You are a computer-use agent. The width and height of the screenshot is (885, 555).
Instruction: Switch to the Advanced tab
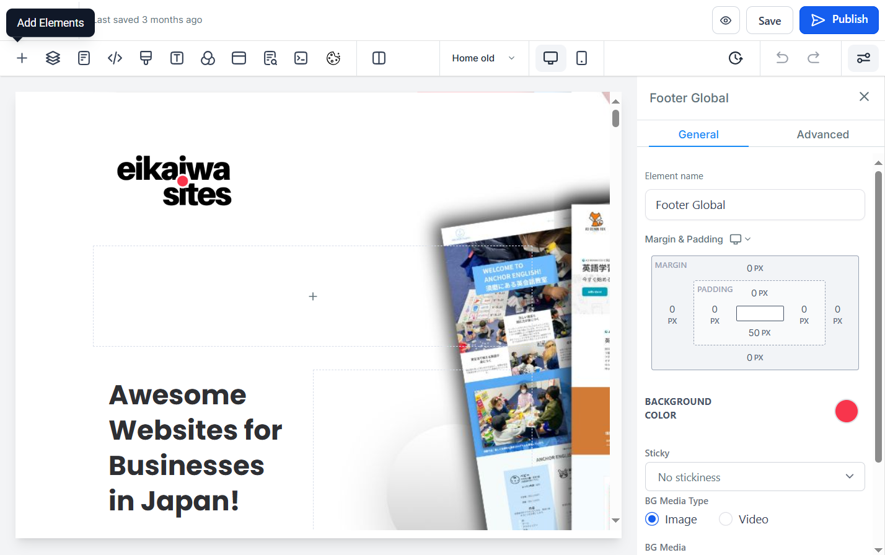pyautogui.click(x=822, y=135)
